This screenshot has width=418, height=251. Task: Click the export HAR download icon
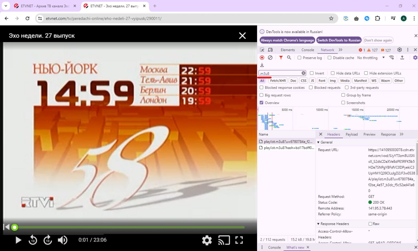[262, 65]
